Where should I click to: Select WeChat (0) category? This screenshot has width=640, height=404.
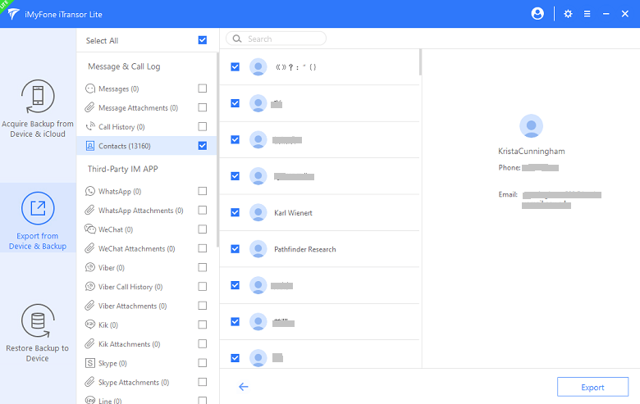(115, 229)
